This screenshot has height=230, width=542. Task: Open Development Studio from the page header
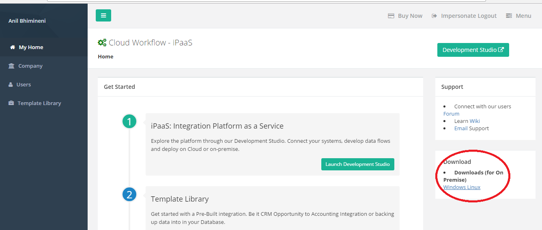pos(473,50)
